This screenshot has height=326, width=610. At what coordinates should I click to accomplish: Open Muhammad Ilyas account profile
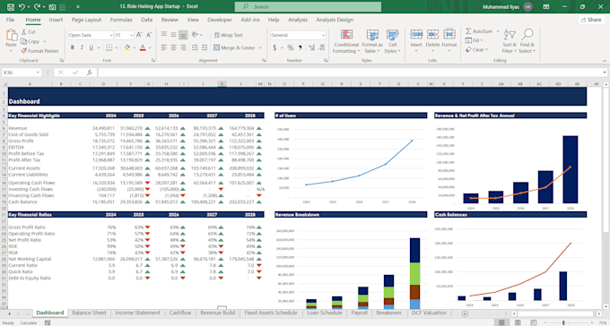(508, 6)
